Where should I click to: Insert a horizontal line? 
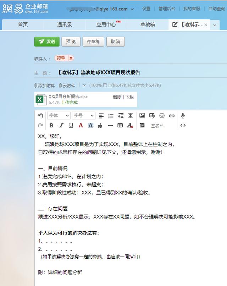110,126
